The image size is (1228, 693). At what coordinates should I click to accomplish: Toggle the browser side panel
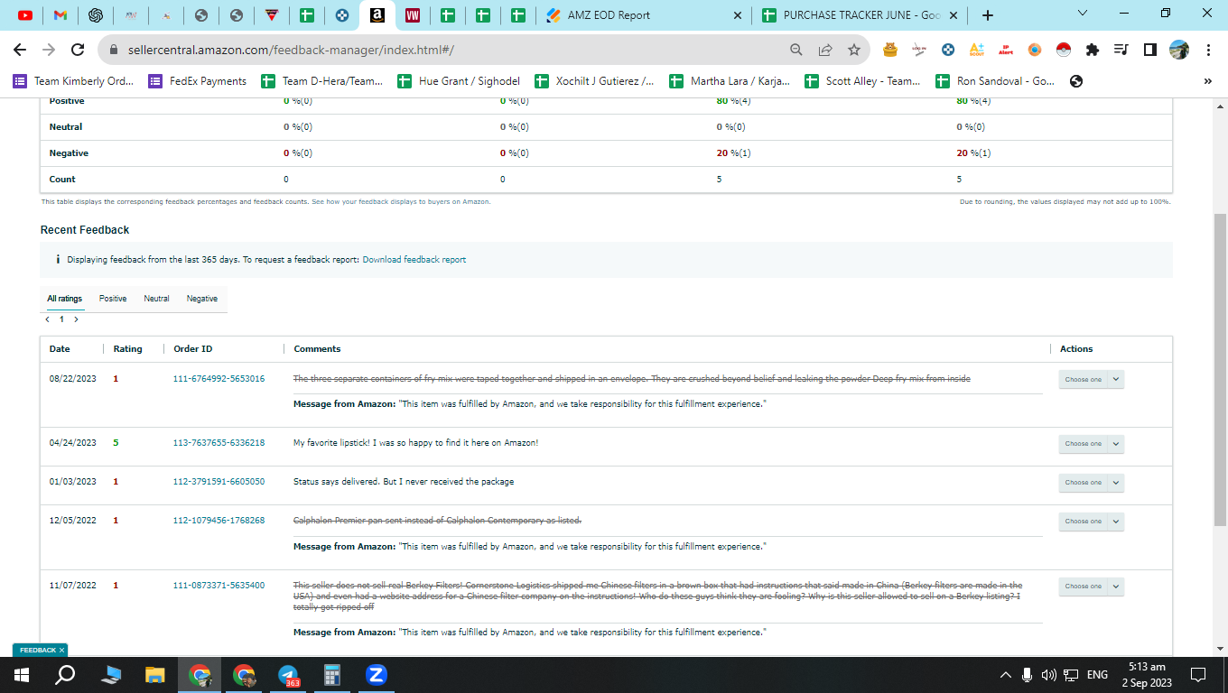(1149, 50)
